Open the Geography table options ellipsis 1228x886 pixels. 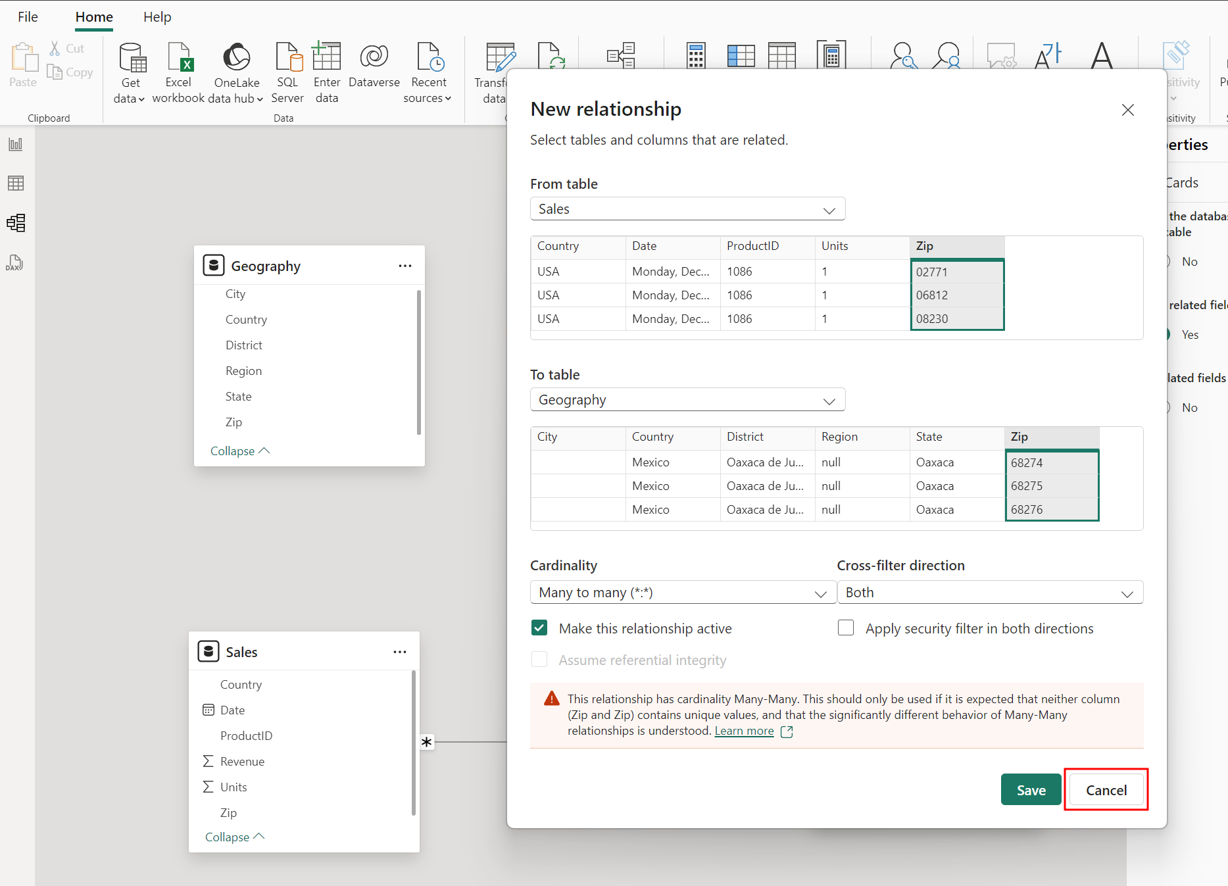[x=405, y=266]
